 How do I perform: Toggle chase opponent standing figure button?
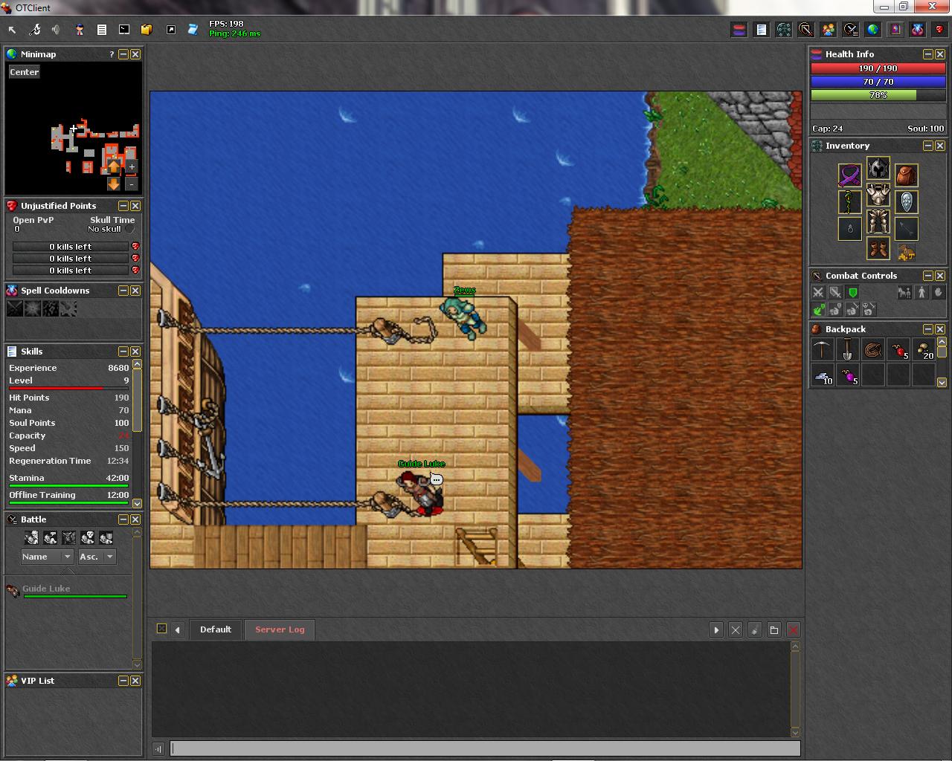click(922, 293)
